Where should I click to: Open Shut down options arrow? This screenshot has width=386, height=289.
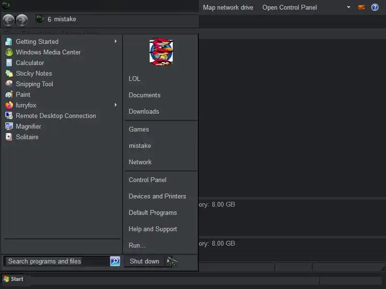[x=168, y=261]
